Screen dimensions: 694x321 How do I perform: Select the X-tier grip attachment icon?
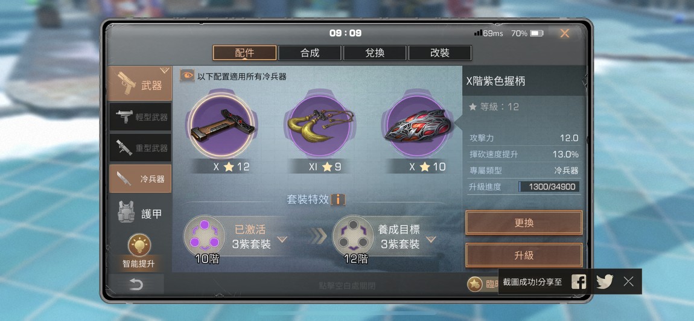(221, 126)
